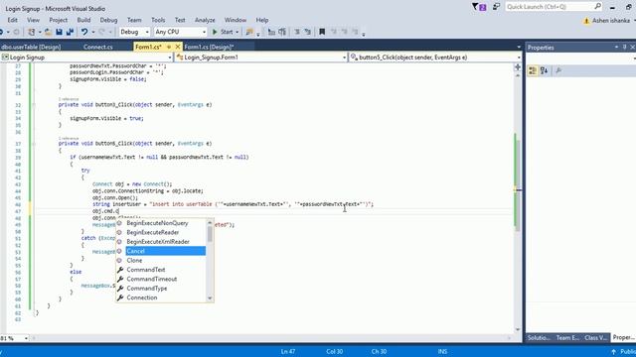The image size is (636, 357).
Task: Open the Test menu
Action: coord(180,20)
